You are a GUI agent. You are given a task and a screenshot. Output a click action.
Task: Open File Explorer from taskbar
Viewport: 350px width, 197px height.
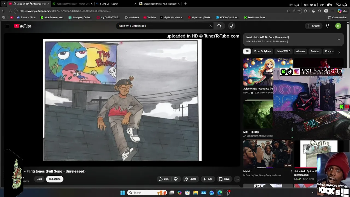(196, 193)
